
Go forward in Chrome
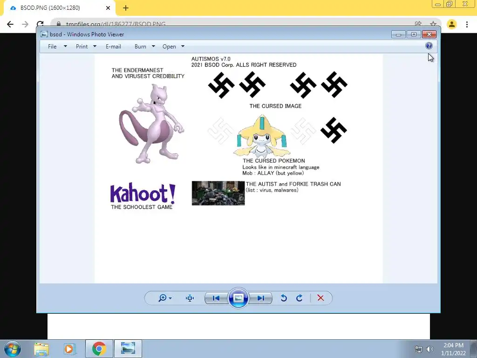pyautogui.click(x=25, y=24)
